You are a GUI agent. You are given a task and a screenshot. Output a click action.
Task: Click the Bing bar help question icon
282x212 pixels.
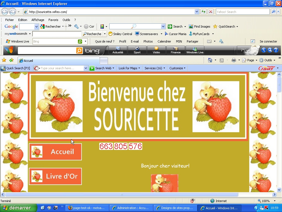(x=276, y=50)
